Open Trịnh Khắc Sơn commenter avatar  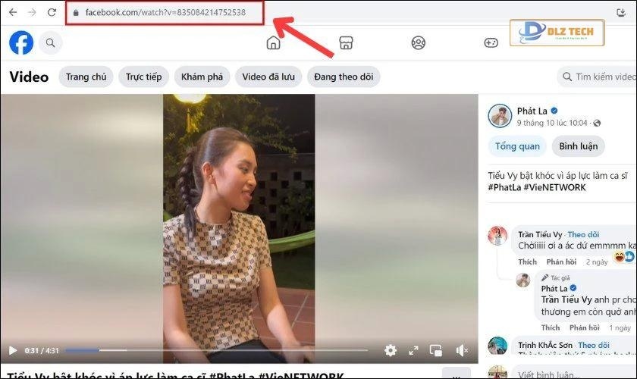pos(497,346)
